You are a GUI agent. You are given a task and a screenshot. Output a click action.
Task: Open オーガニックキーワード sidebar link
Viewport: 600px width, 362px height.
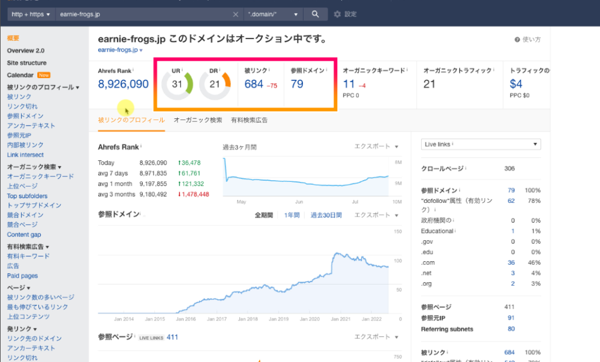click(41, 176)
